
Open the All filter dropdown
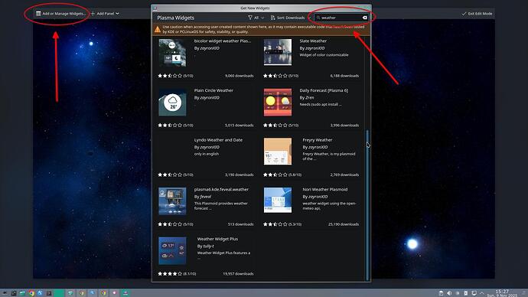pyautogui.click(x=256, y=18)
